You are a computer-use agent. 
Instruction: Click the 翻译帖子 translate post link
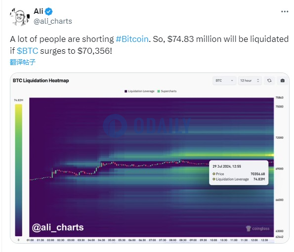coord(23,62)
